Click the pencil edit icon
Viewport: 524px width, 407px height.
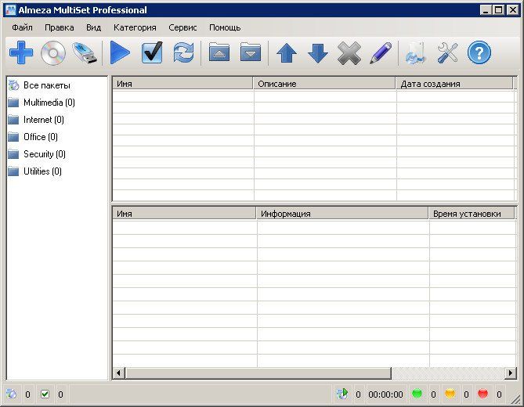[x=381, y=53]
